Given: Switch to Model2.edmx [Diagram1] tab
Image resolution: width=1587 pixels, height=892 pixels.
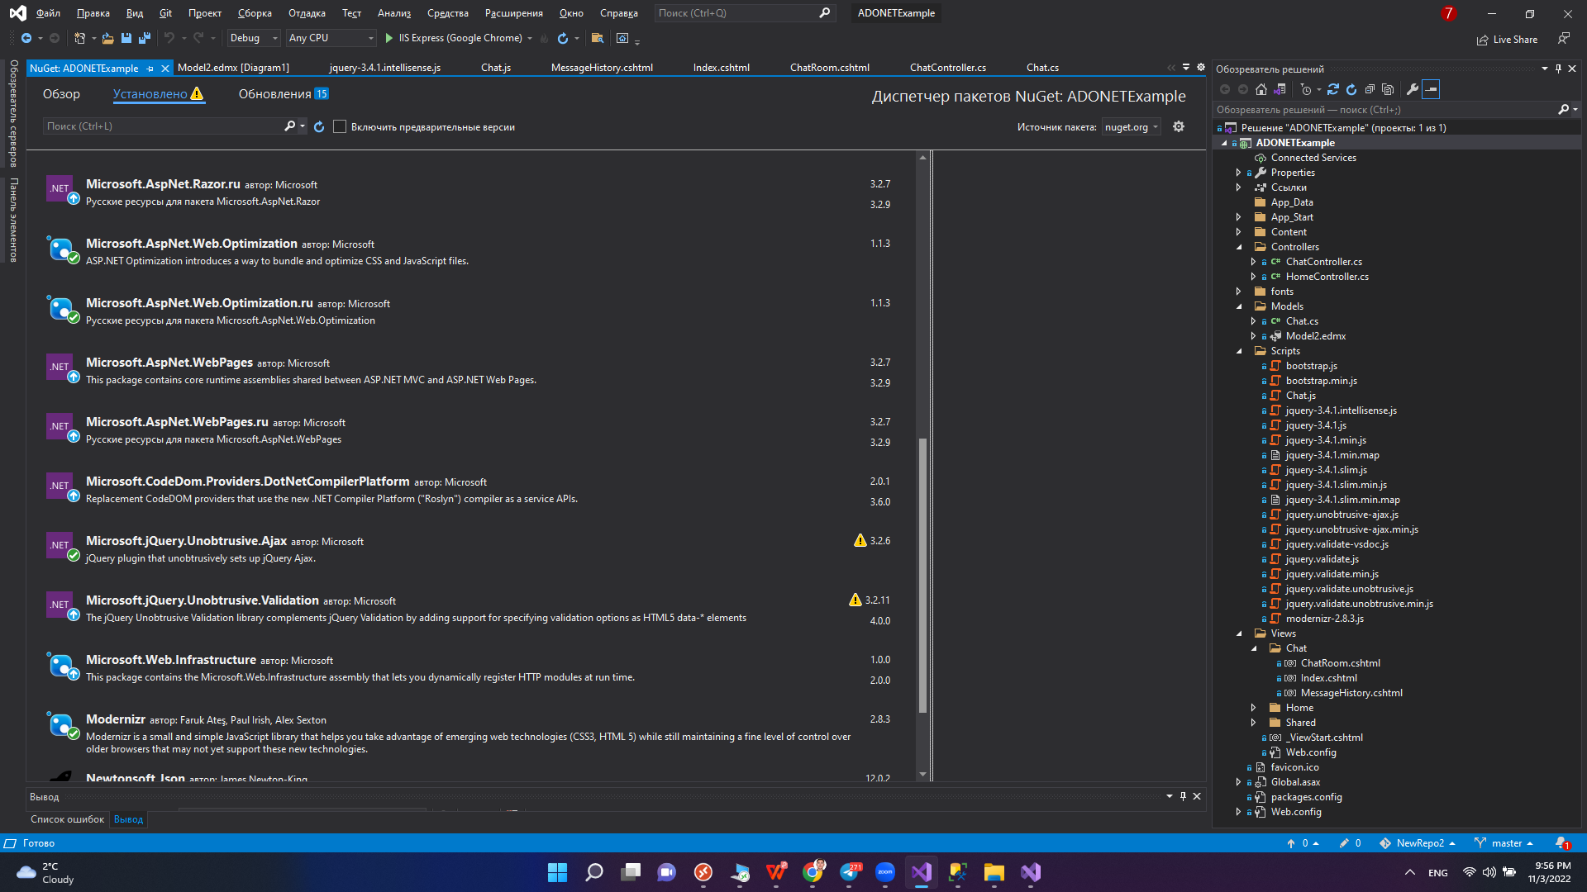Looking at the screenshot, I should point(233,68).
